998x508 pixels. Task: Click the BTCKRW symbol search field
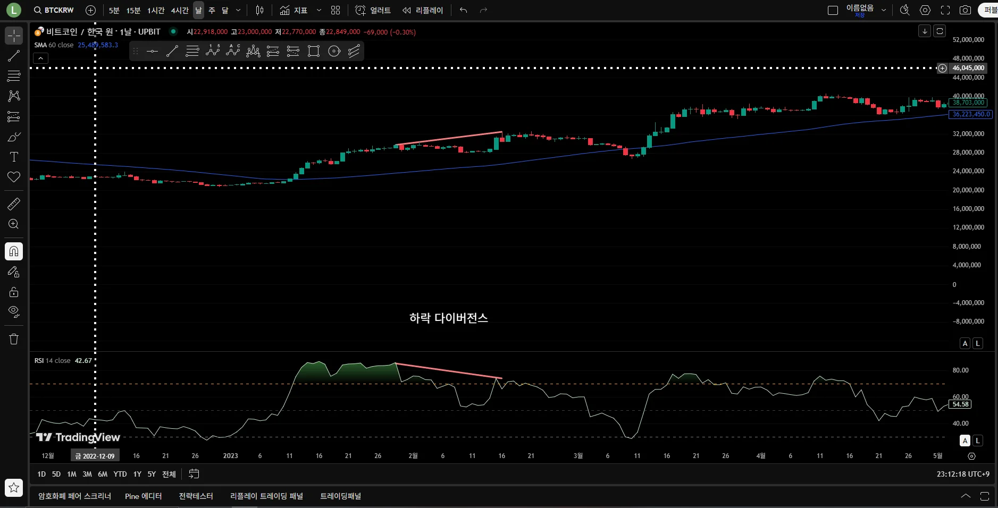point(54,10)
